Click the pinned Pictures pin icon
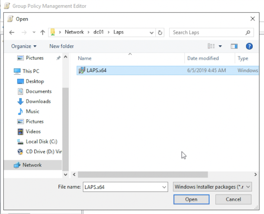The image size is (264, 214). click(x=58, y=58)
